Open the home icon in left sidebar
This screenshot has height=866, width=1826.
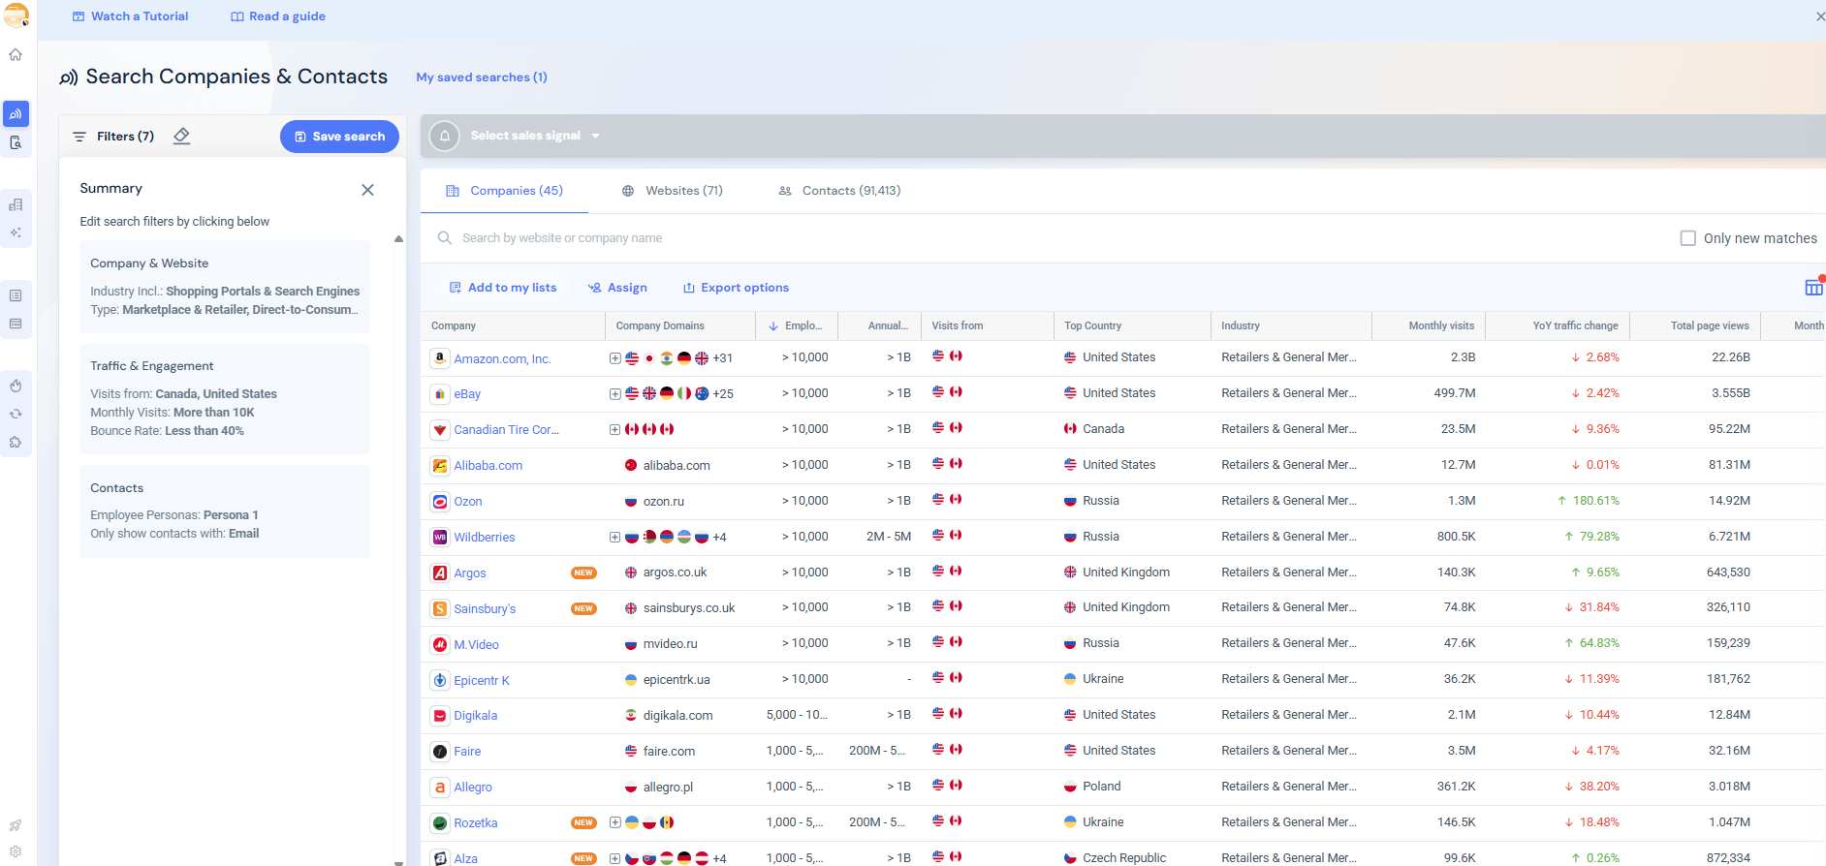click(16, 55)
